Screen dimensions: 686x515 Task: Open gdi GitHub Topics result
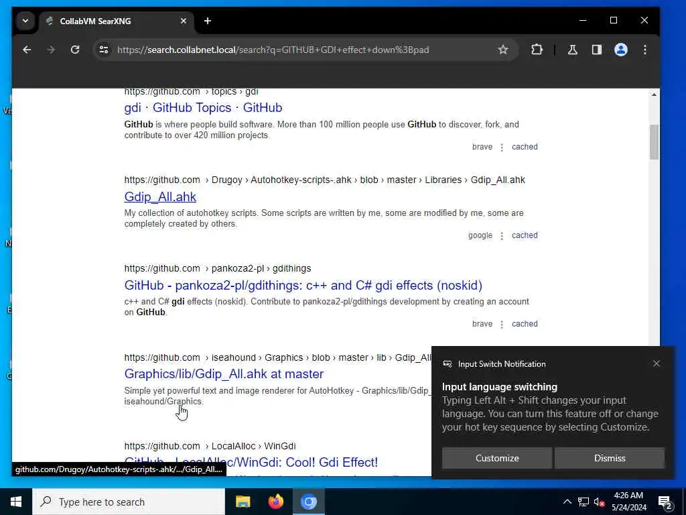[x=203, y=108]
